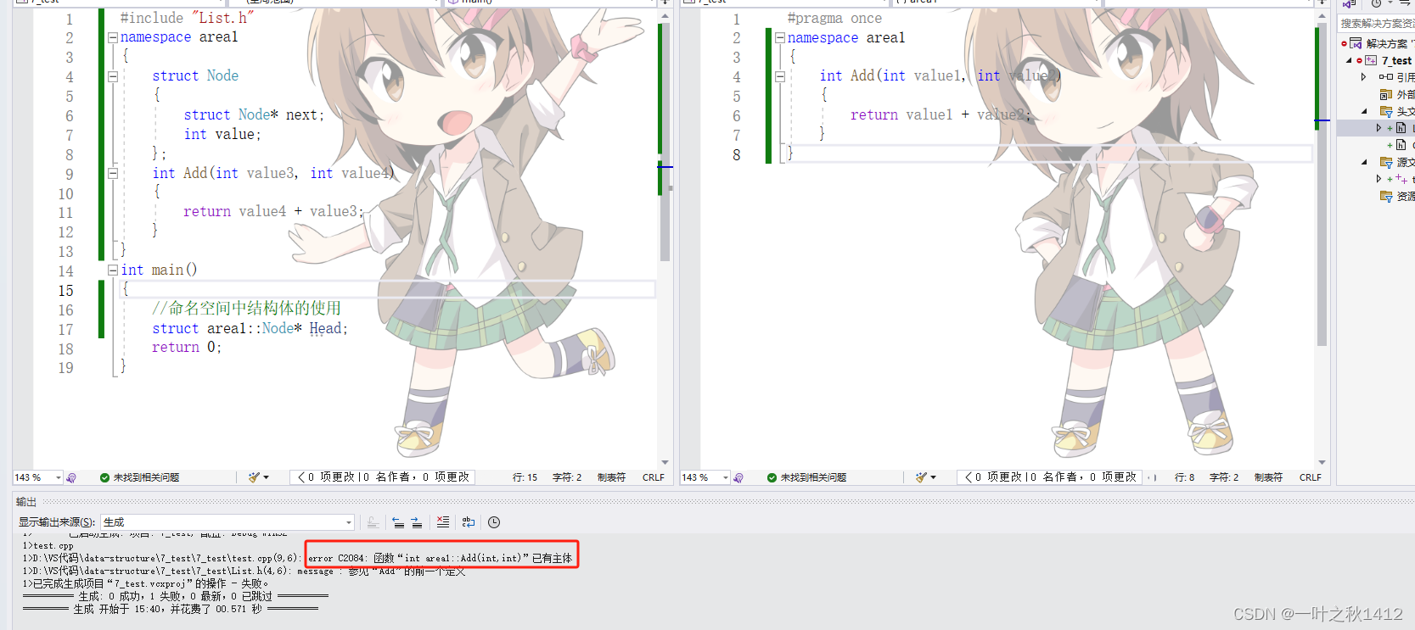
Task: Click the changes and authors indicator in left editor
Action: click(382, 477)
